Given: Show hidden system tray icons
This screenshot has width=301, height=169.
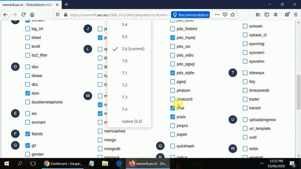Looking at the screenshot, I should [261, 164].
